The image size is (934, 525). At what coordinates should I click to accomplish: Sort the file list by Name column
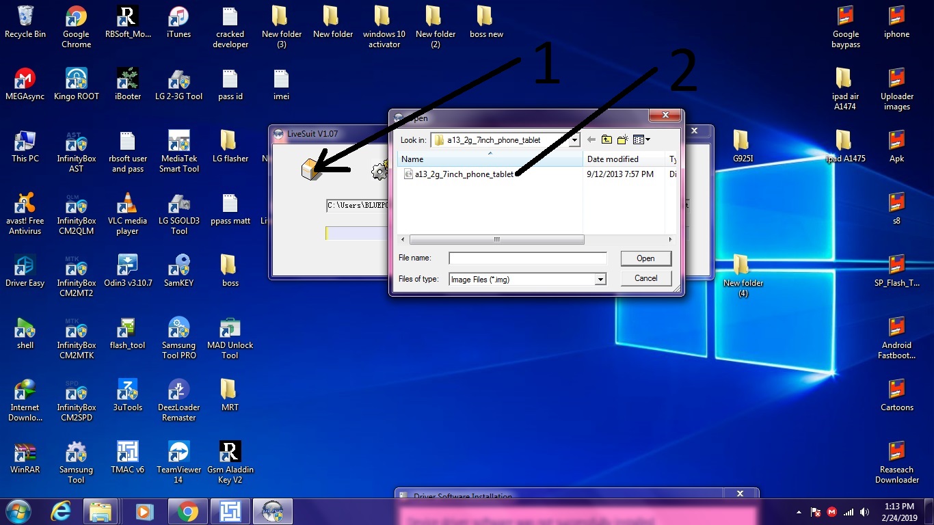click(490, 159)
